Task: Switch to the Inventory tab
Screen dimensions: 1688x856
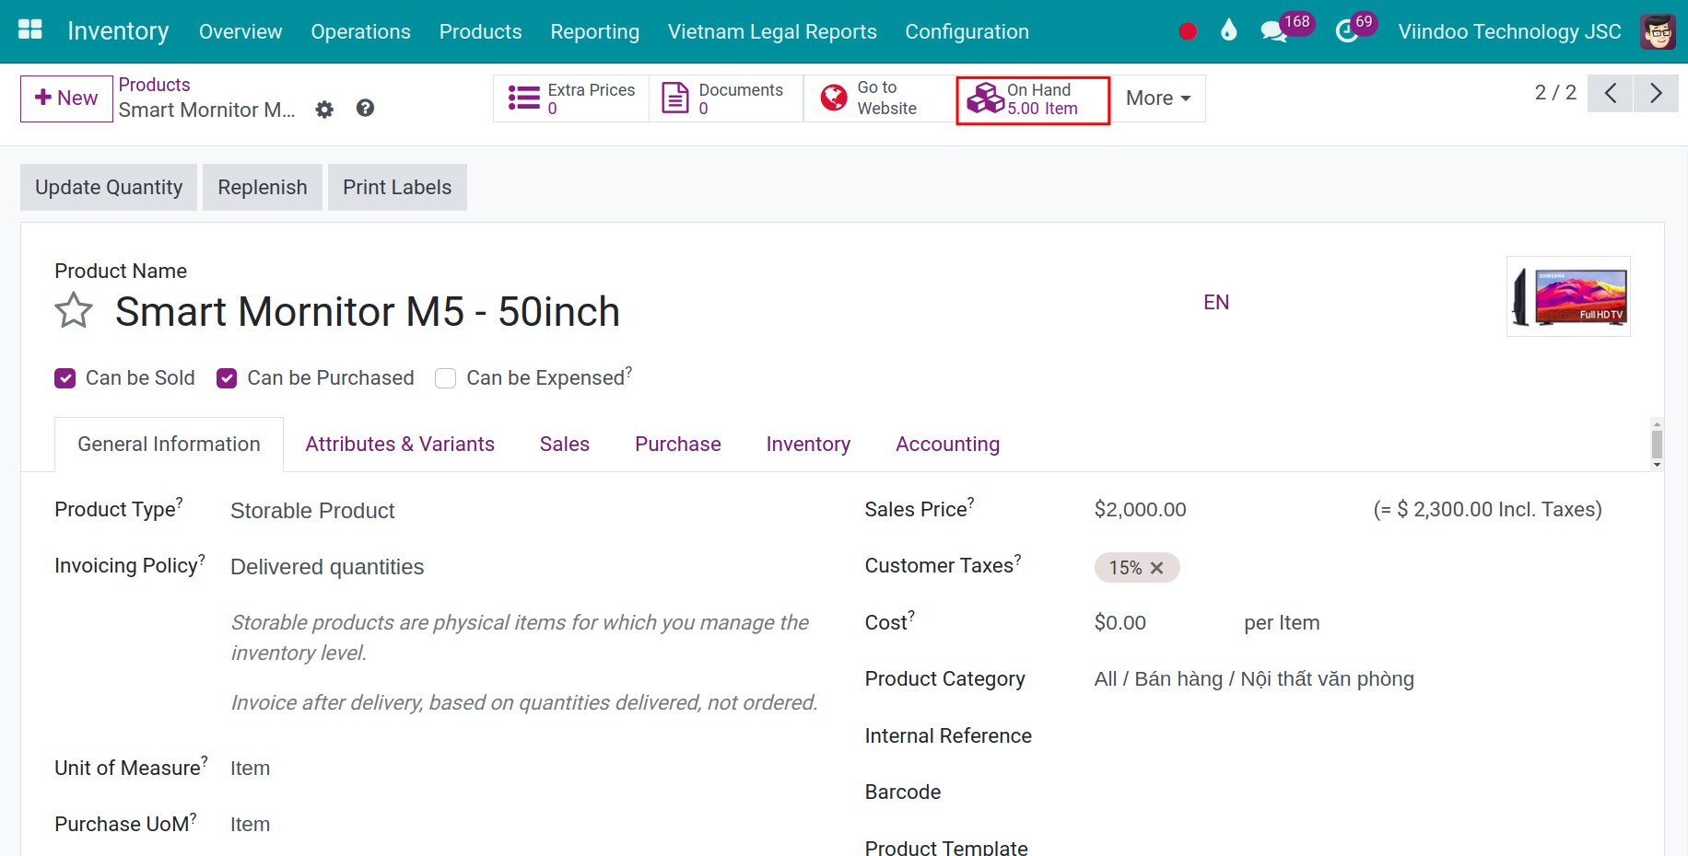Action: point(808,445)
